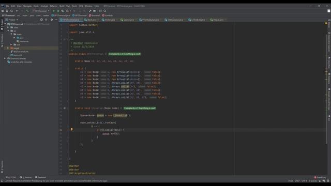
Task: Open the Navigate menu
Action: 27,6
